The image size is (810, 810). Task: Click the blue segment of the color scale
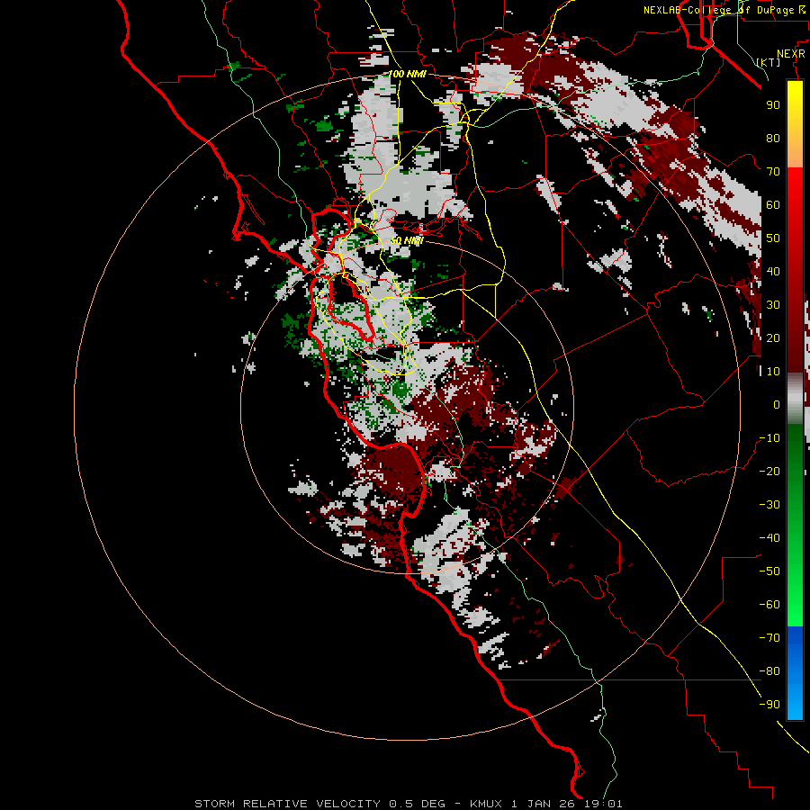pyautogui.click(x=795, y=673)
